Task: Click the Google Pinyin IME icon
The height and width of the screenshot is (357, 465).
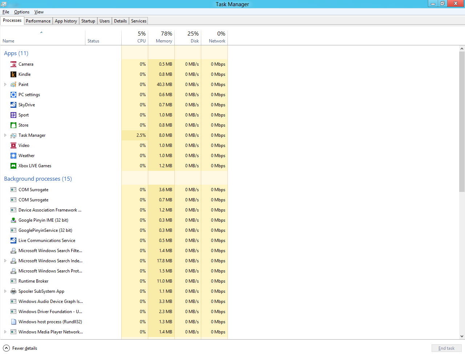Action: click(13, 220)
